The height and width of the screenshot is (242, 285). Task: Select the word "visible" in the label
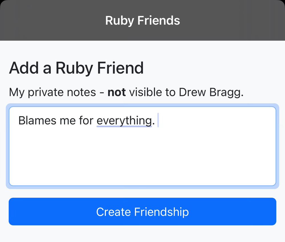(x=147, y=92)
